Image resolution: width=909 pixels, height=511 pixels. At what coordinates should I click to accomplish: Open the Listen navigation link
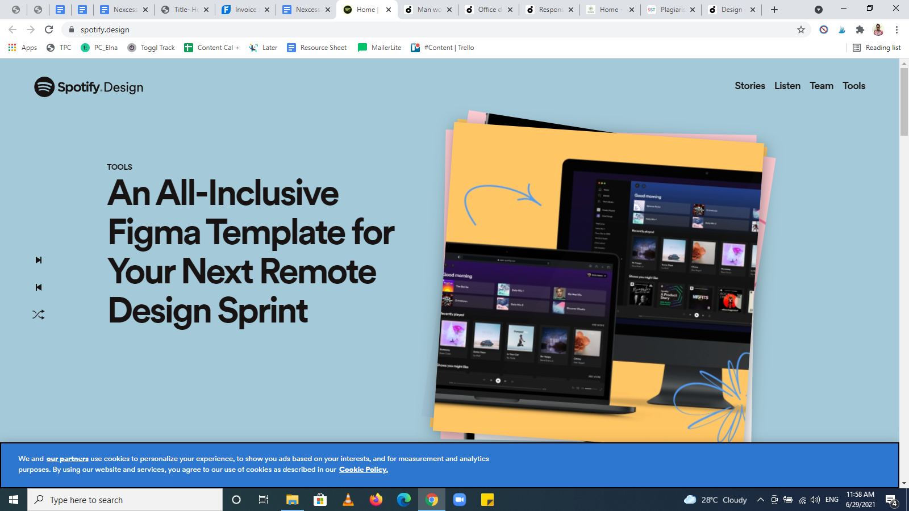787,86
